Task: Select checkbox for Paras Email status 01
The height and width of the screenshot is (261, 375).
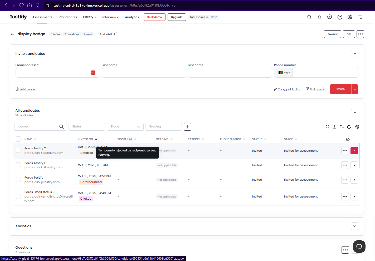Action: (x=18, y=196)
